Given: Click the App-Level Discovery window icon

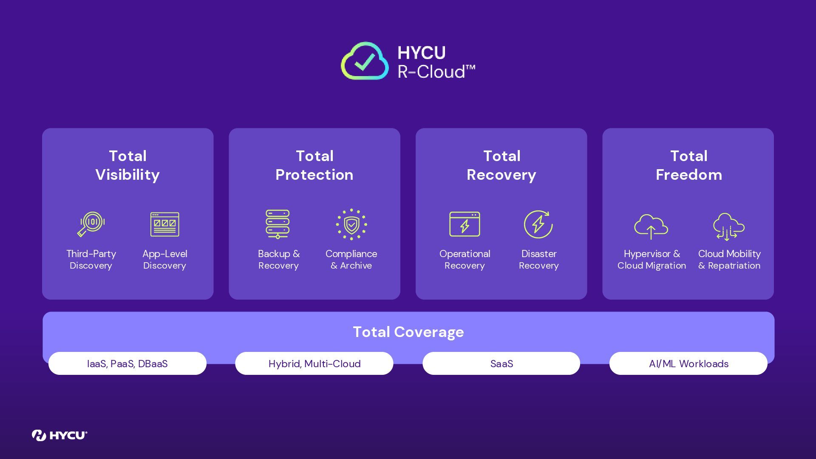Looking at the screenshot, I should click(165, 224).
